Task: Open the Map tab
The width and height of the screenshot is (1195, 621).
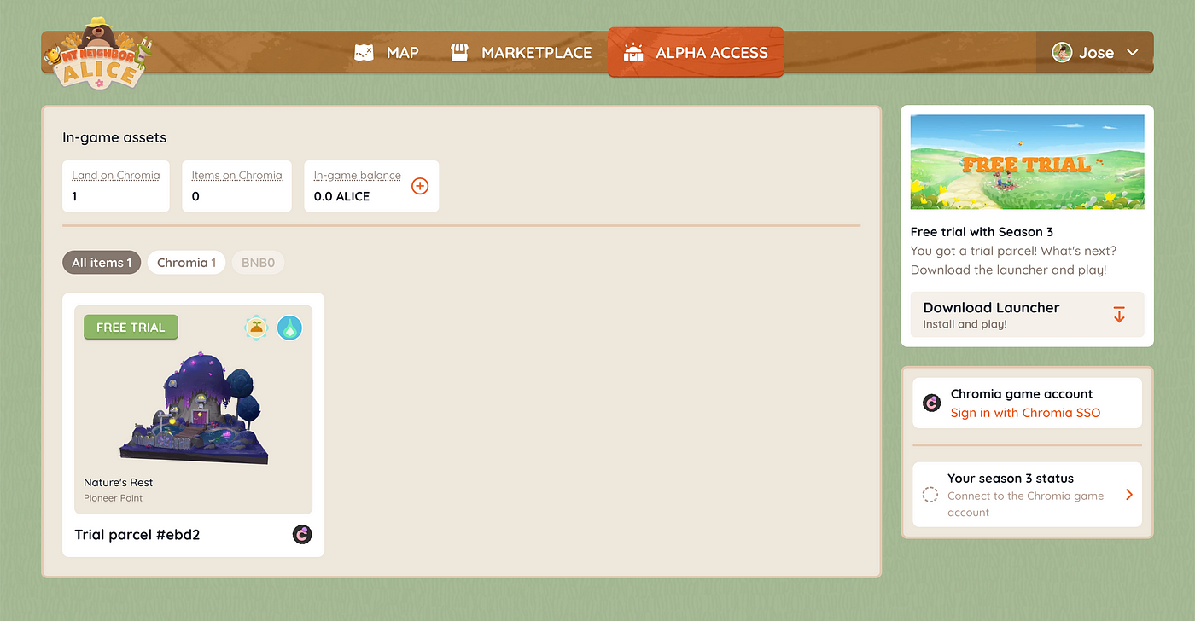Action: pos(387,53)
